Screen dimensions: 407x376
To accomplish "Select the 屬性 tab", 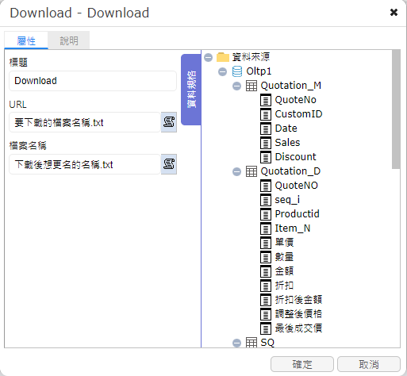I will click(26, 40).
